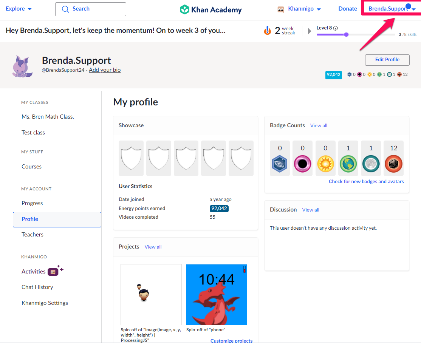Click Customize projects link
The width and height of the screenshot is (421, 343).
231,340
